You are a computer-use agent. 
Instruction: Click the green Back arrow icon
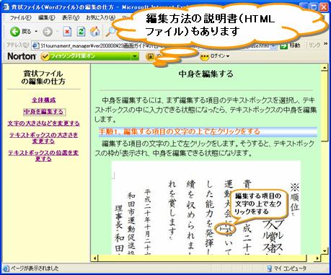pyautogui.click(x=15, y=32)
